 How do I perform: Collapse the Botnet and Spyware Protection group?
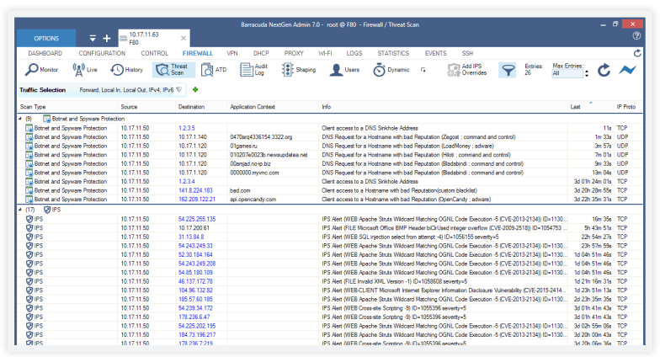(x=20, y=119)
